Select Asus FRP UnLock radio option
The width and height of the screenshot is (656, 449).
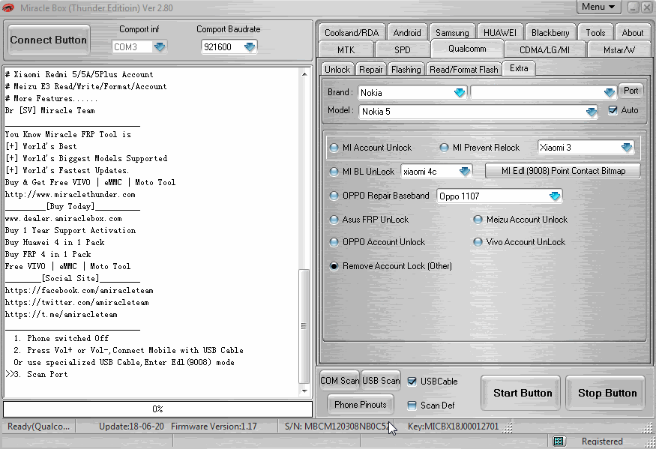[x=334, y=220]
